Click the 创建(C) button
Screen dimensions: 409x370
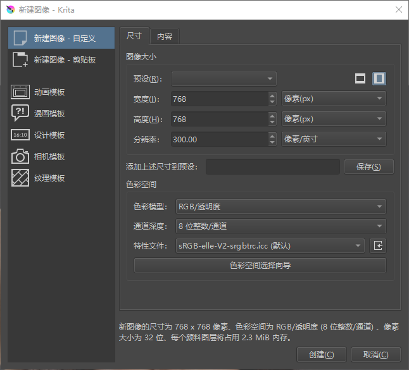322,354
